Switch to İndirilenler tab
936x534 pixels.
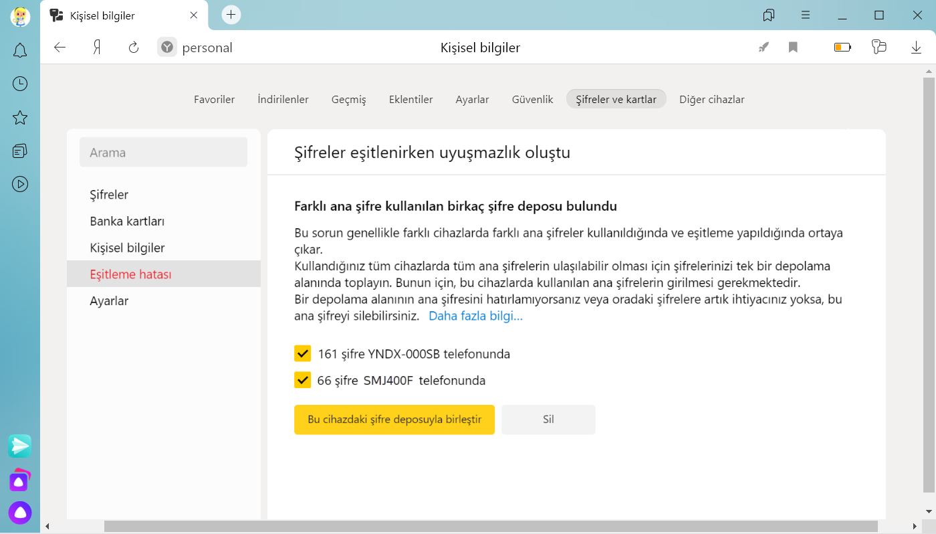[x=283, y=99]
